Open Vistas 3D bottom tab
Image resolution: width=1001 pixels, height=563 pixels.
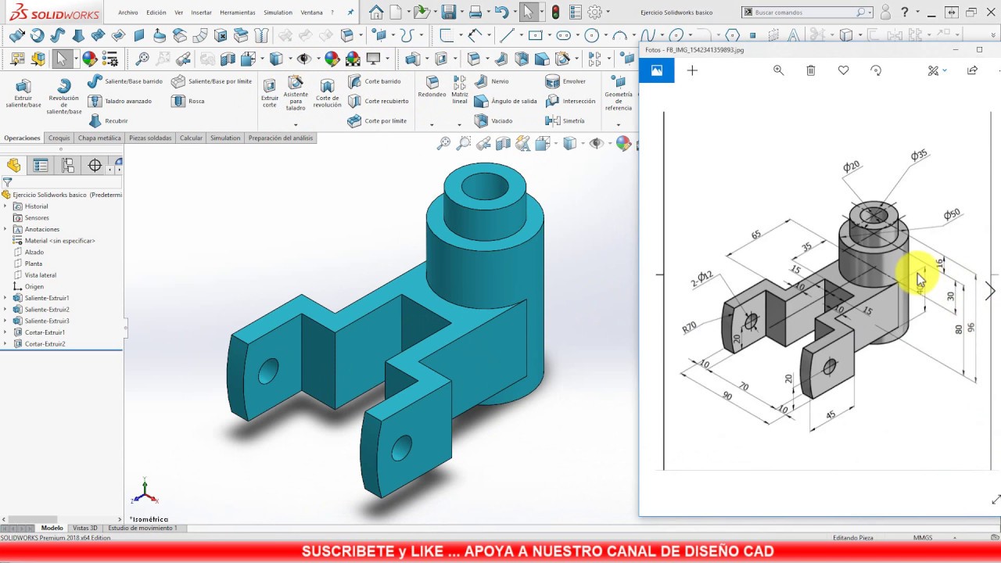coord(85,528)
